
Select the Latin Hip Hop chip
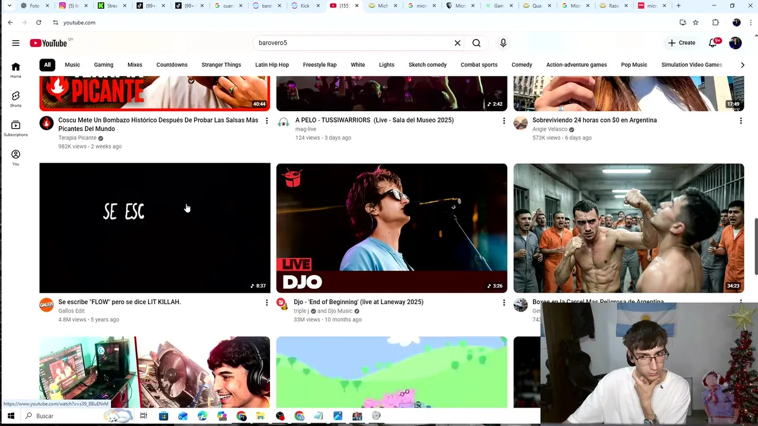tap(272, 64)
